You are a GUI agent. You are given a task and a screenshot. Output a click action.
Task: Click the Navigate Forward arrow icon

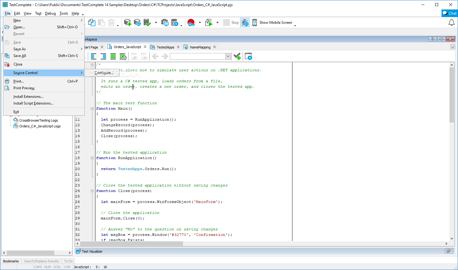pos(165,56)
